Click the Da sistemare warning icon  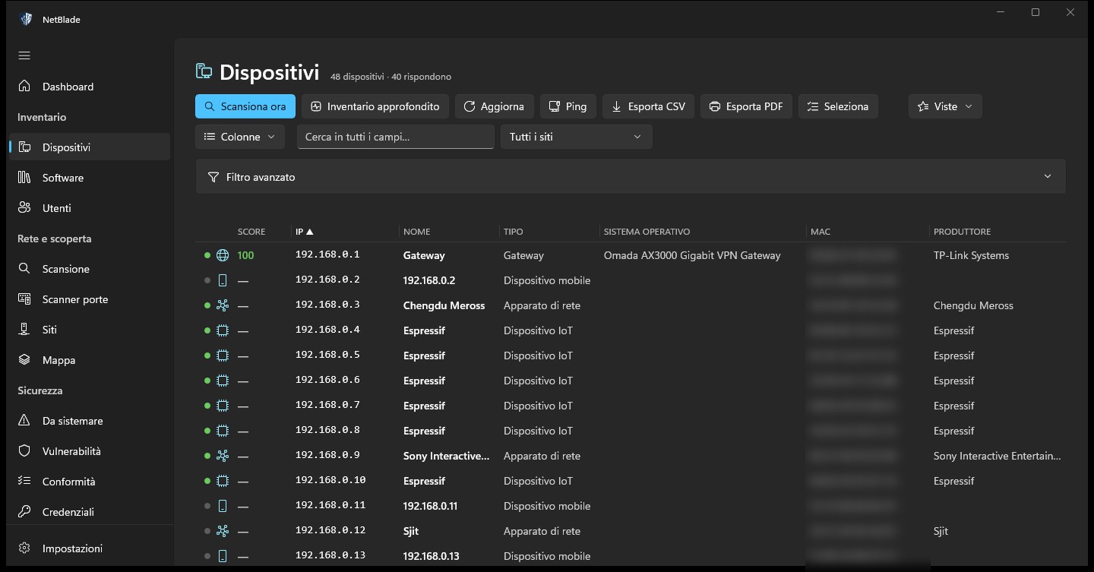(x=25, y=421)
